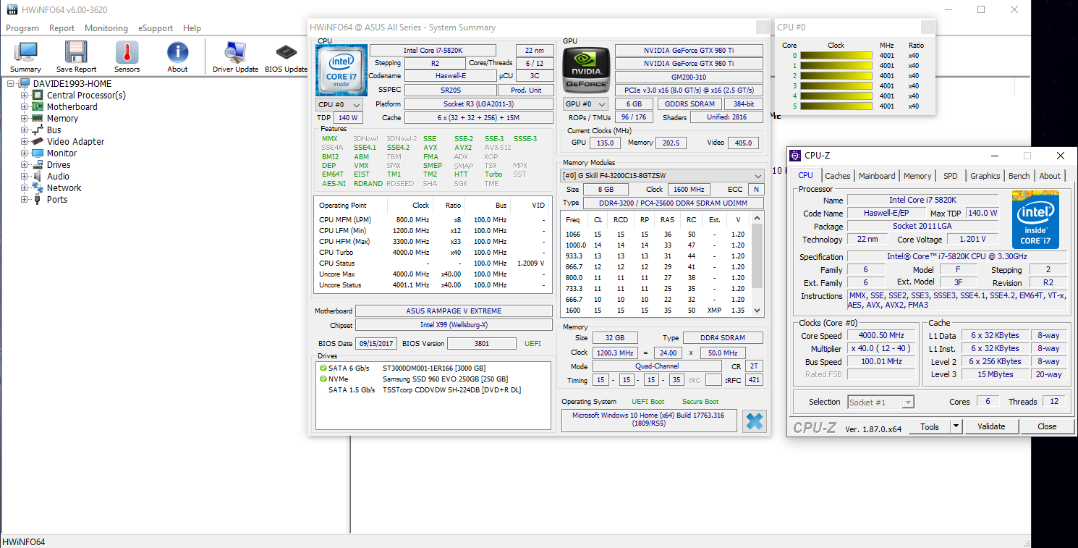Select the TSSTcorp CDDVDW SH-224DB drive entry
Screen dimensions: 1078x548
point(451,389)
